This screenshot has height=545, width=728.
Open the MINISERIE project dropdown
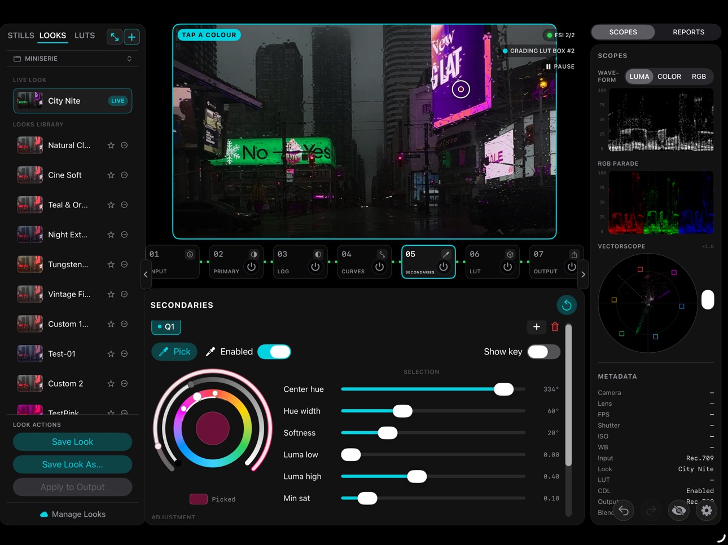coord(73,59)
